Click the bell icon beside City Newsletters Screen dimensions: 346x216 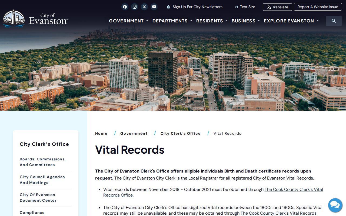(168, 7)
